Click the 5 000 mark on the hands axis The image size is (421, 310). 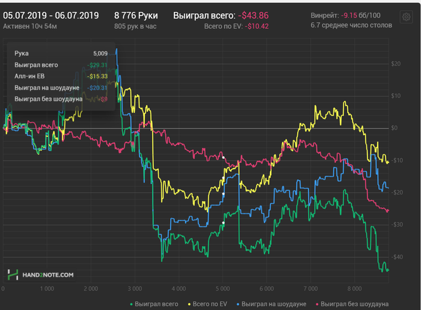click(x=223, y=289)
